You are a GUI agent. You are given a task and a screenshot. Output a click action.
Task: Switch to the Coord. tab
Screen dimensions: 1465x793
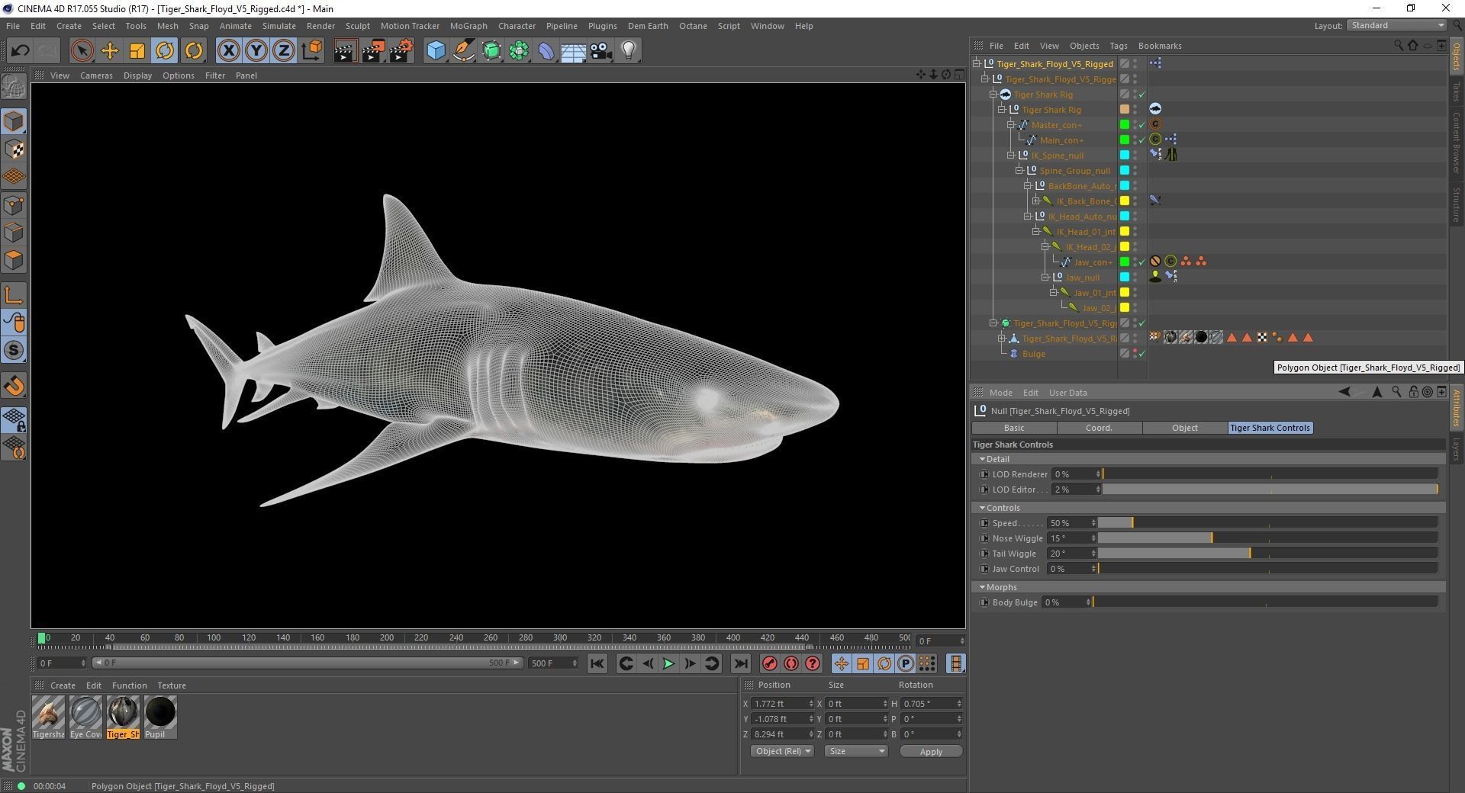coord(1099,428)
